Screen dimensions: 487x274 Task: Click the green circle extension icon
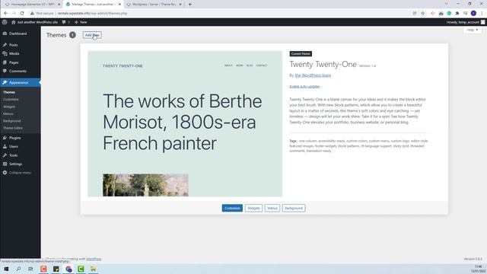[x=449, y=14]
